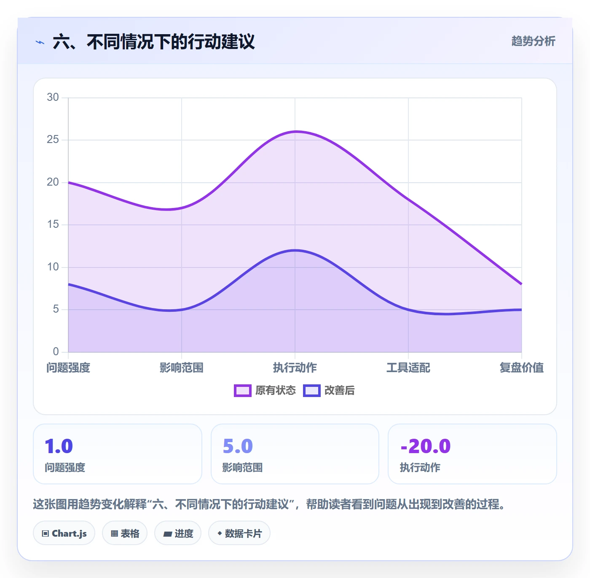This screenshot has height=578, width=590.
Task: Click the 工具适配 x-axis label
Action: (408, 368)
